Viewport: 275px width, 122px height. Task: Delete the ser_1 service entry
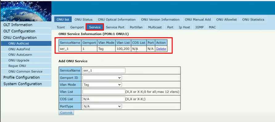pyautogui.click(x=161, y=49)
